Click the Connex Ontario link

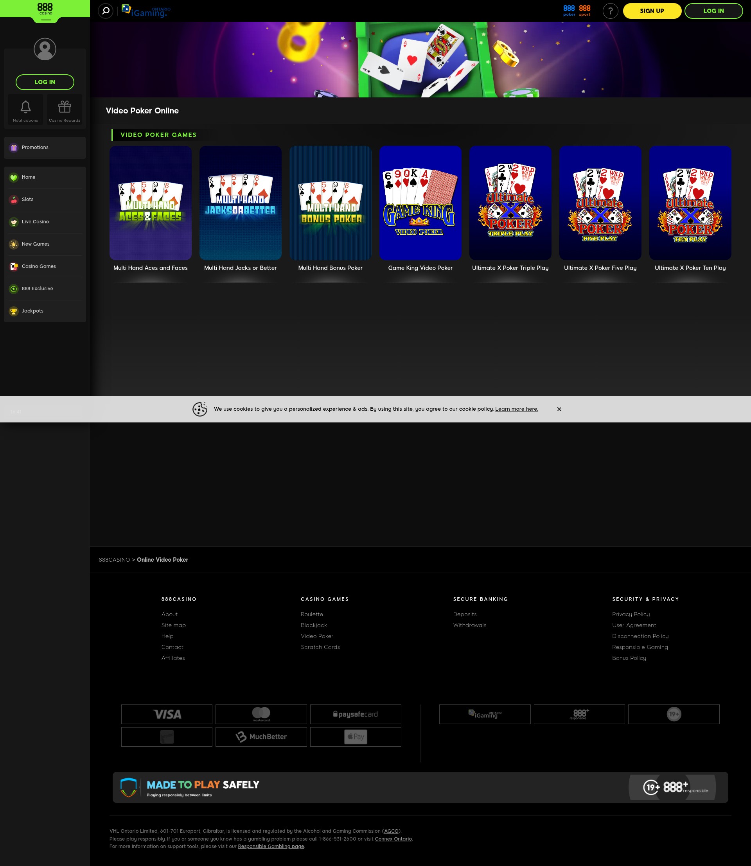tap(393, 839)
